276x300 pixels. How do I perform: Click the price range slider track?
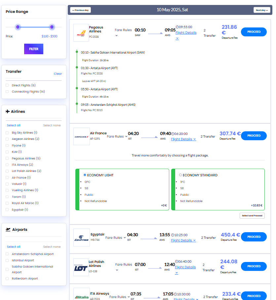tap(34, 27)
